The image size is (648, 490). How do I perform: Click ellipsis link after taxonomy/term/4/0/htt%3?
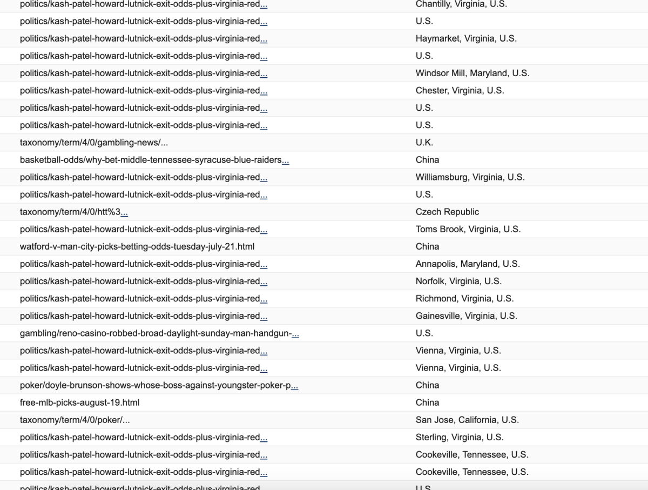124,212
